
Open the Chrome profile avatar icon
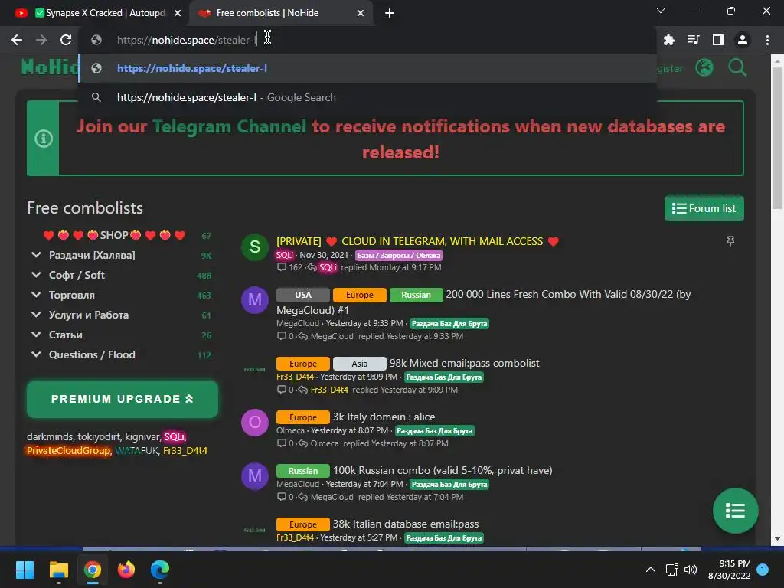743,40
